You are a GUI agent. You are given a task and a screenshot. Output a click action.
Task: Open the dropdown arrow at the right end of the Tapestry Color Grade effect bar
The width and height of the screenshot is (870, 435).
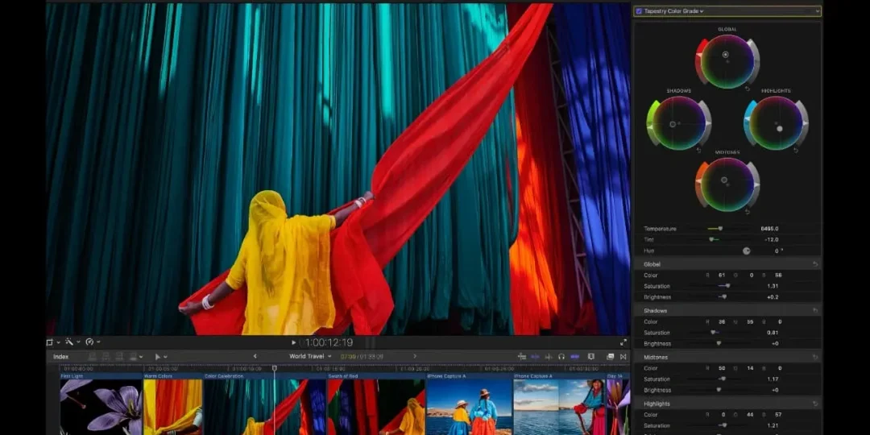(x=818, y=11)
